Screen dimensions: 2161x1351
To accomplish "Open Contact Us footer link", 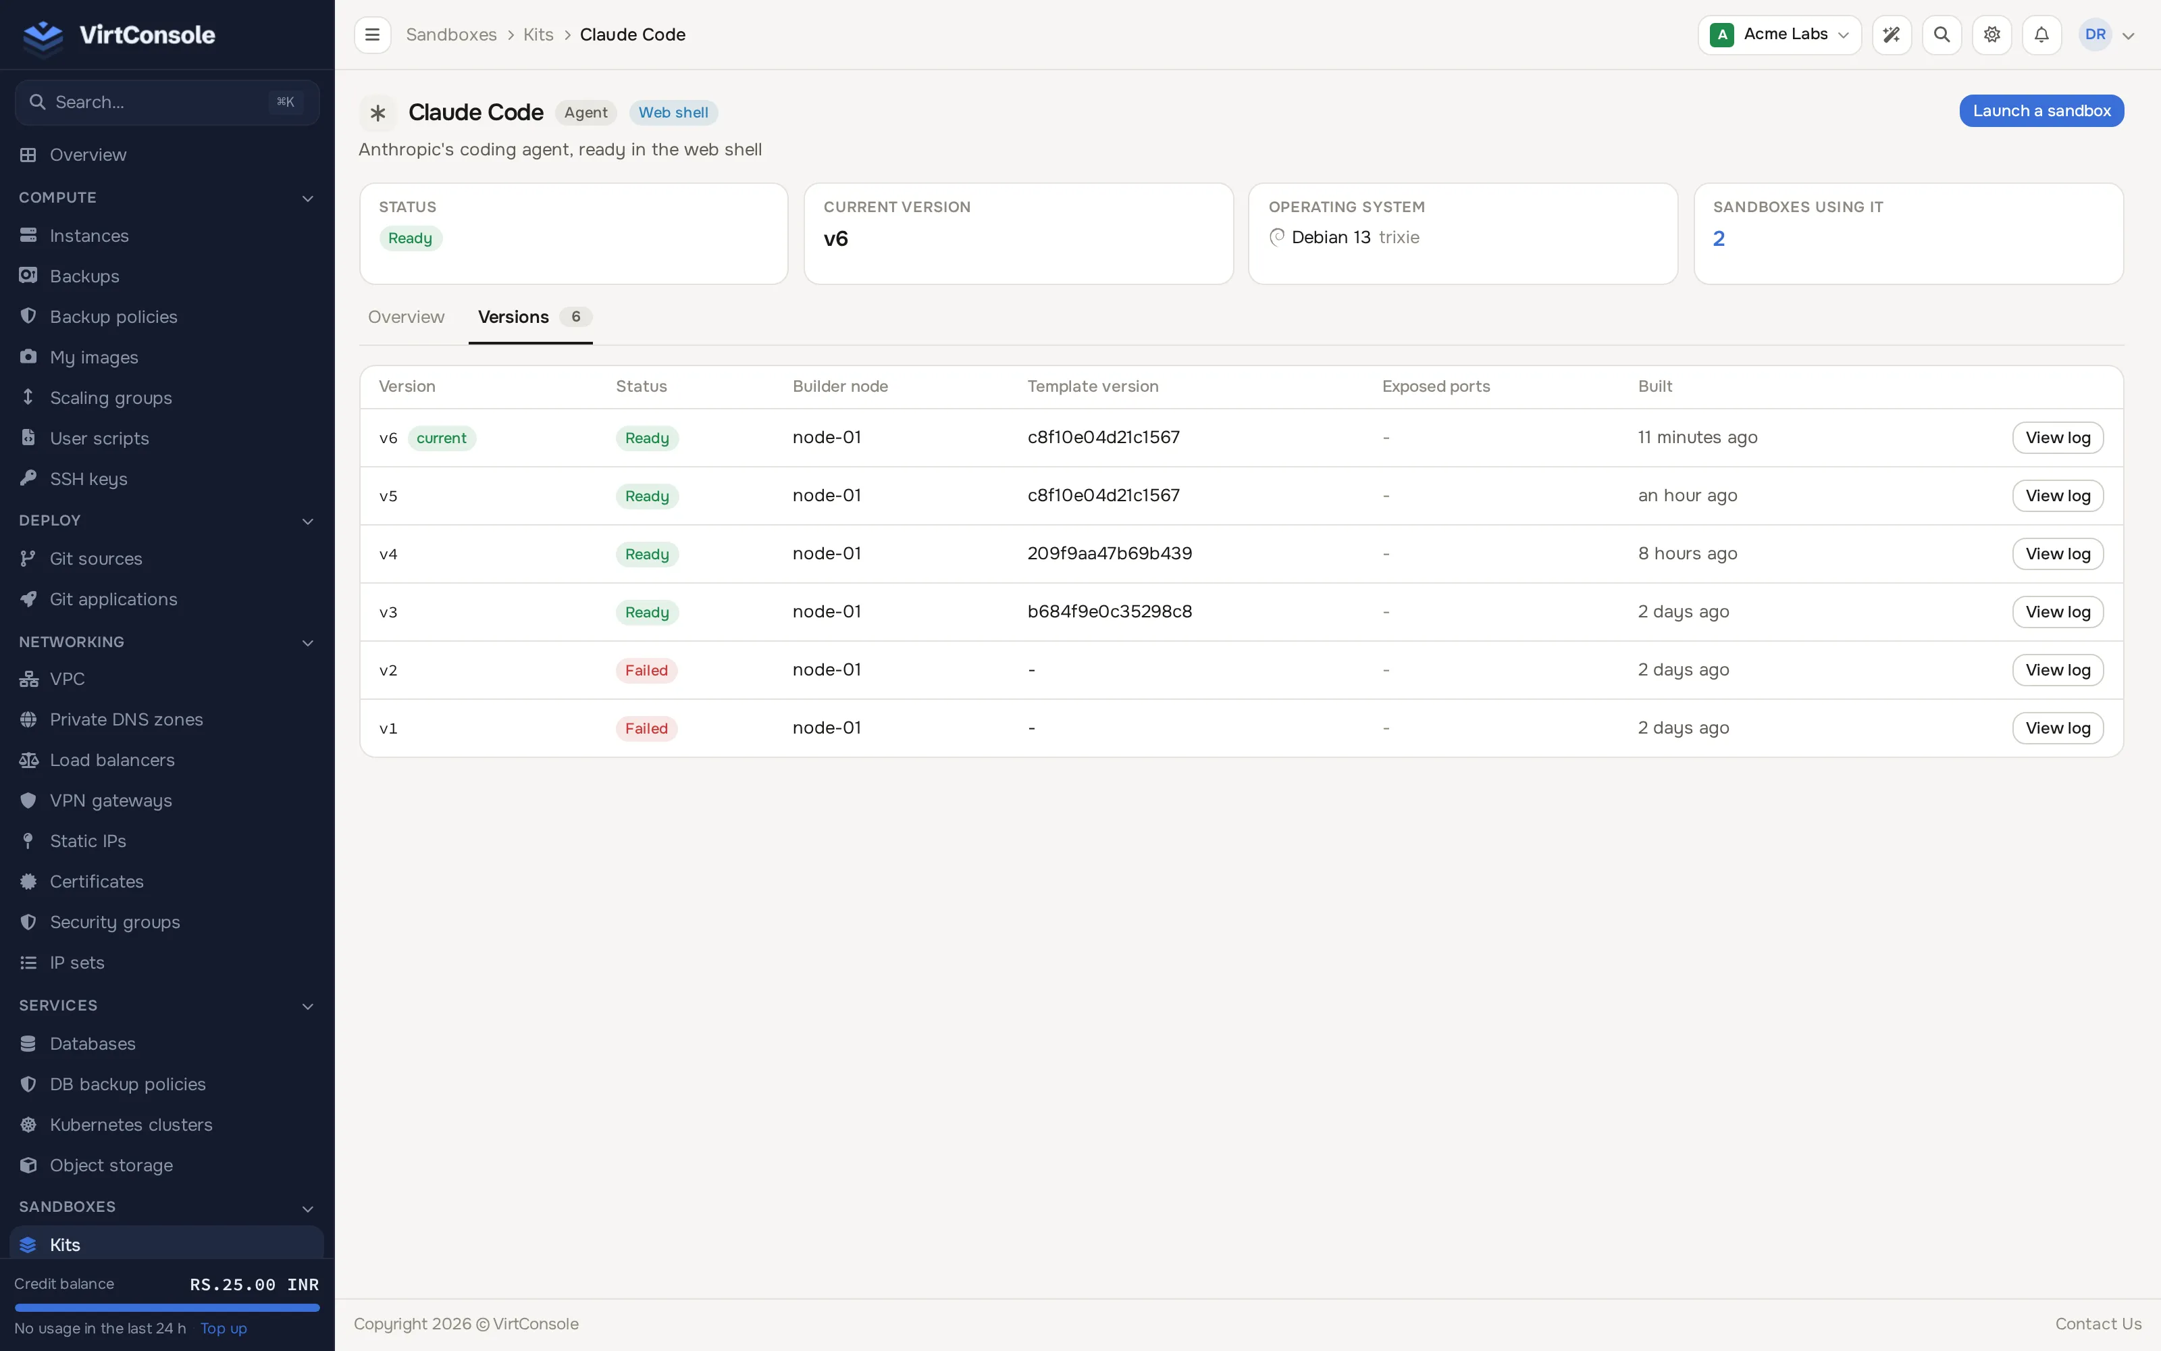I will pos(2098,1324).
